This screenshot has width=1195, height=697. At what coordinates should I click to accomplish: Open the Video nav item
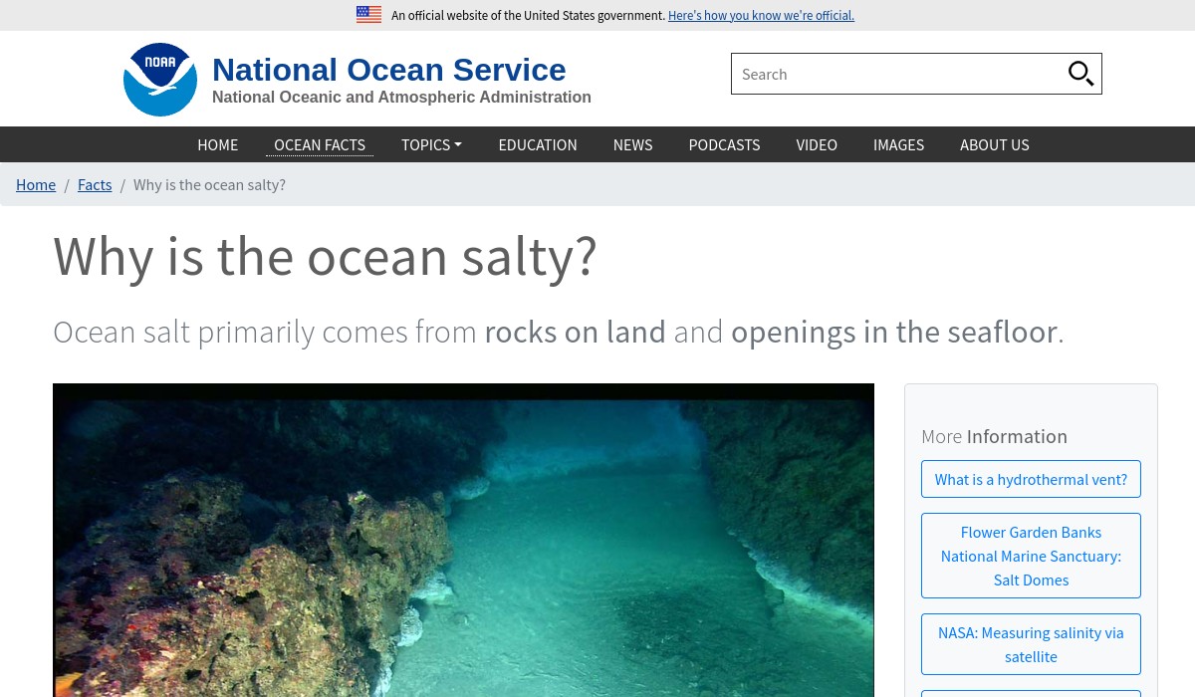pyautogui.click(x=817, y=144)
